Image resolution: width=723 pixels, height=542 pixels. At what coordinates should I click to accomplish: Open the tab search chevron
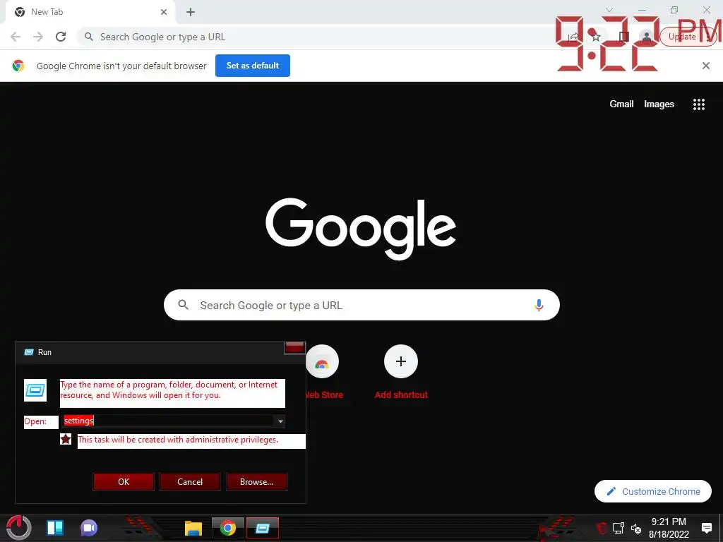click(x=609, y=10)
